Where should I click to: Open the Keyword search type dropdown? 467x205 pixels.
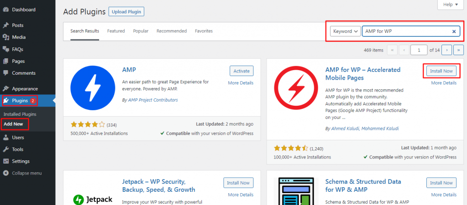346,31
